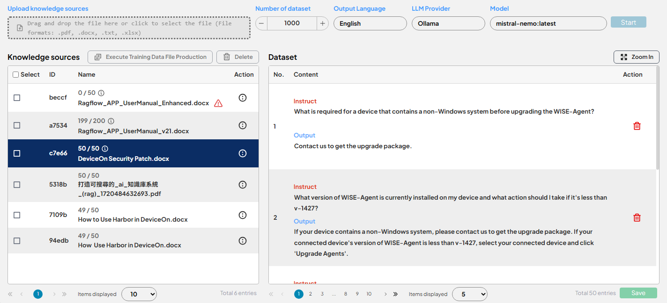The height and width of the screenshot is (303, 667).
Task: Jump to last dataset page arrow
Action: (395, 294)
